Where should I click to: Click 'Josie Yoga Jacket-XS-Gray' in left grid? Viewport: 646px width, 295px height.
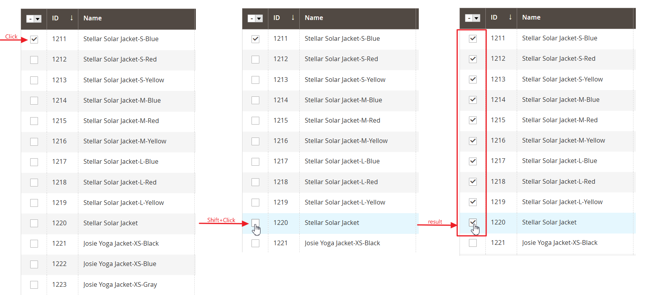pos(120,284)
